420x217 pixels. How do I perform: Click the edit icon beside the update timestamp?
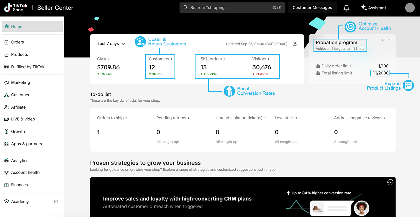294,44
